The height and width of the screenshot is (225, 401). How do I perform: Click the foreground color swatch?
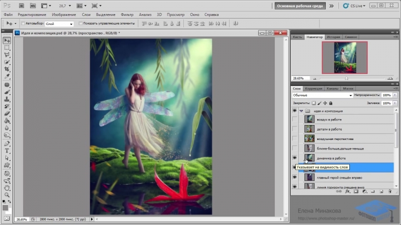pyautogui.click(x=5, y=208)
